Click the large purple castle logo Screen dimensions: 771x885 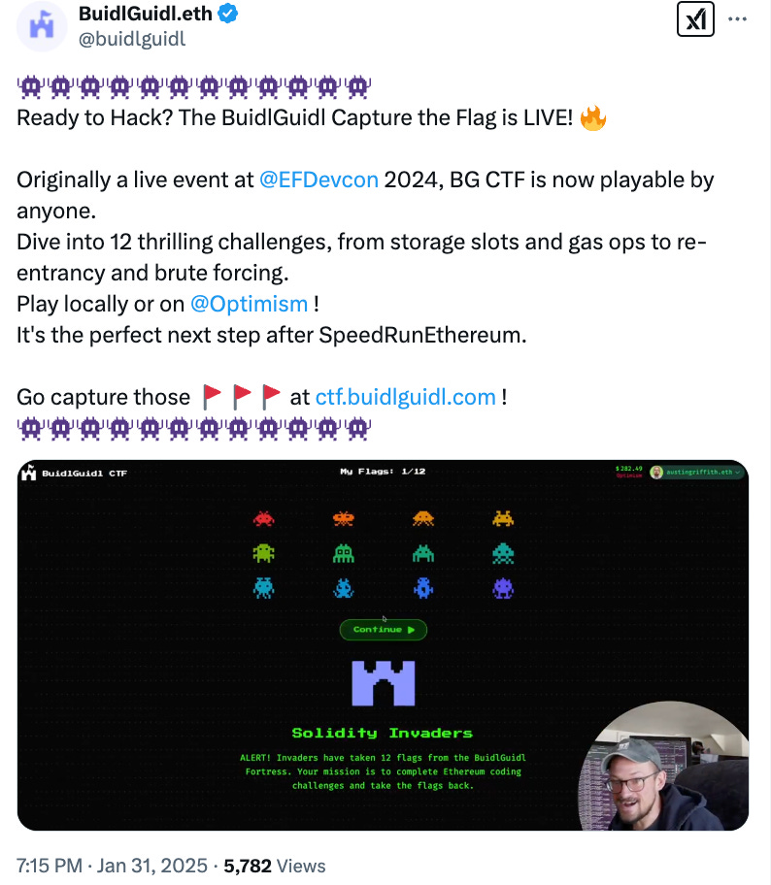(x=383, y=683)
